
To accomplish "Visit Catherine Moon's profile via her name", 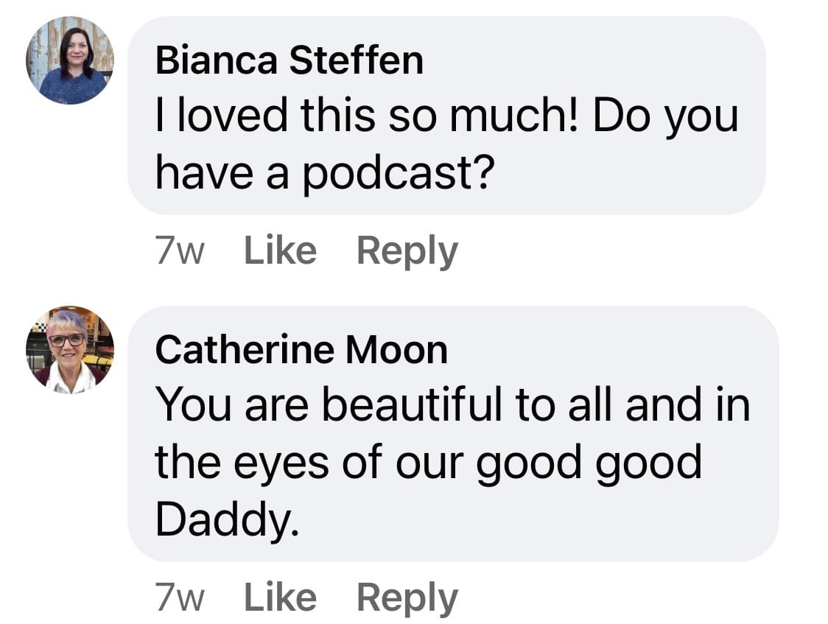I will coord(301,350).
